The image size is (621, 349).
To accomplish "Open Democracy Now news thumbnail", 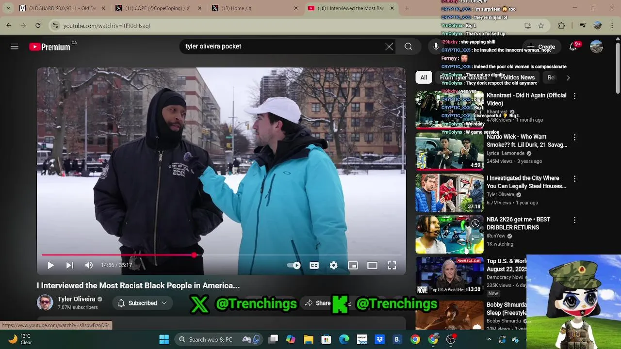I will pyautogui.click(x=449, y=276).
